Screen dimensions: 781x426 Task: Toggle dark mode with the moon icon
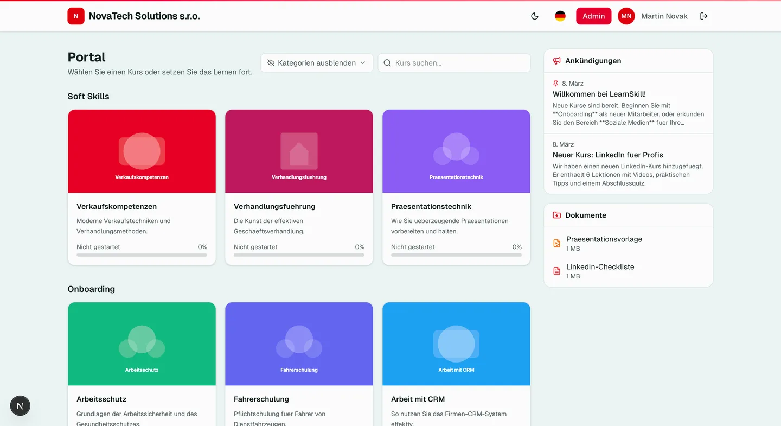534,16
